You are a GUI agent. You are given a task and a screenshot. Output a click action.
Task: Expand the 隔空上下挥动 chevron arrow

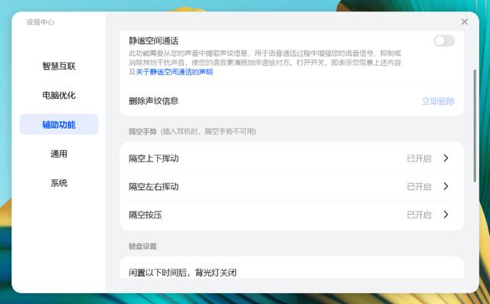point(446,158)
